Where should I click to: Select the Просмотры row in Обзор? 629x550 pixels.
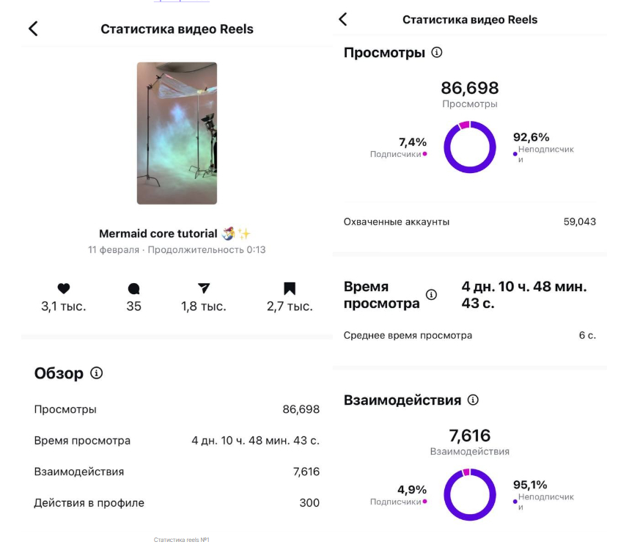(x=177, y=409)
